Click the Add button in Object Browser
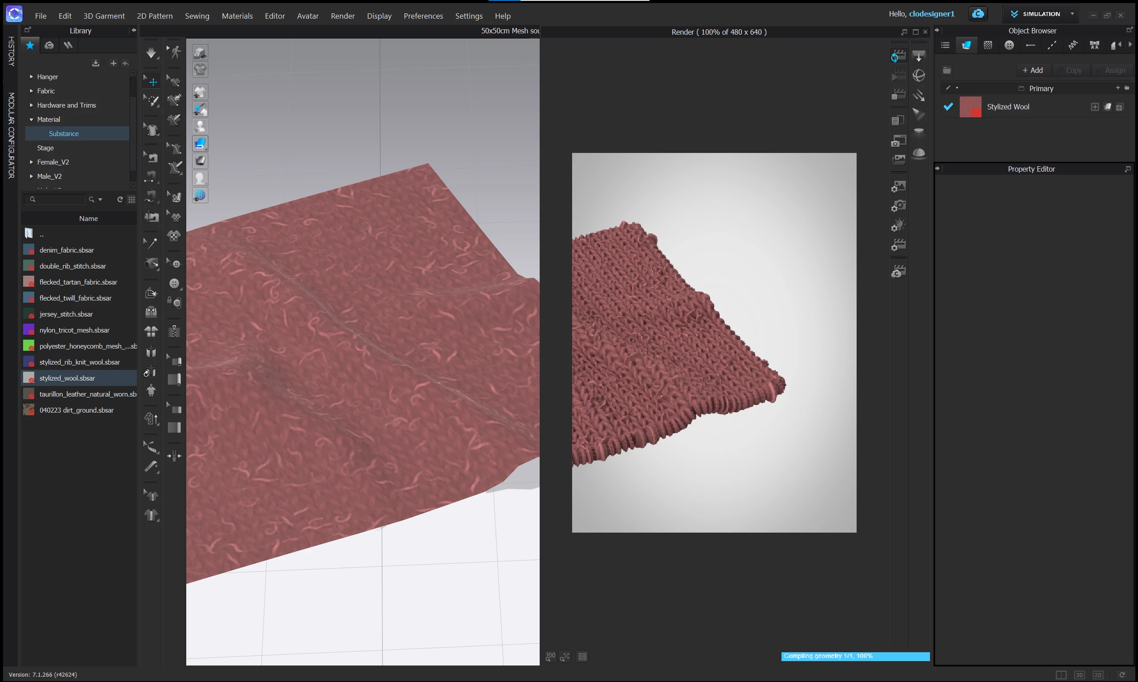This screenshot has width=1138, height=682. (x=1032, y=70)
